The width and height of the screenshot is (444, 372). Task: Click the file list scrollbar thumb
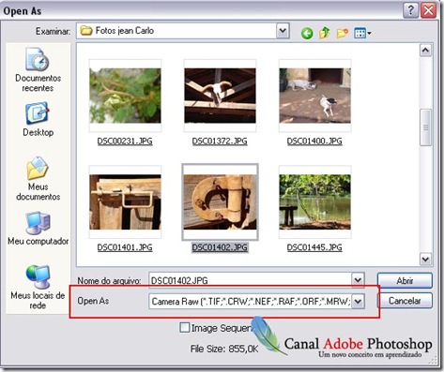(x=425, y=127)
